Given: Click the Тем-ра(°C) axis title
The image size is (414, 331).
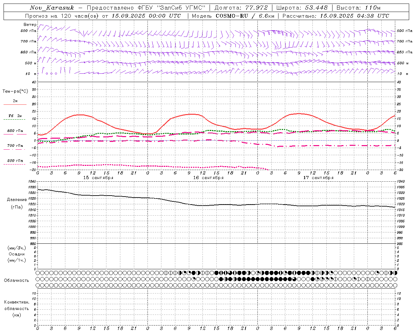Looking at the screenshot, I should point(15,91).
